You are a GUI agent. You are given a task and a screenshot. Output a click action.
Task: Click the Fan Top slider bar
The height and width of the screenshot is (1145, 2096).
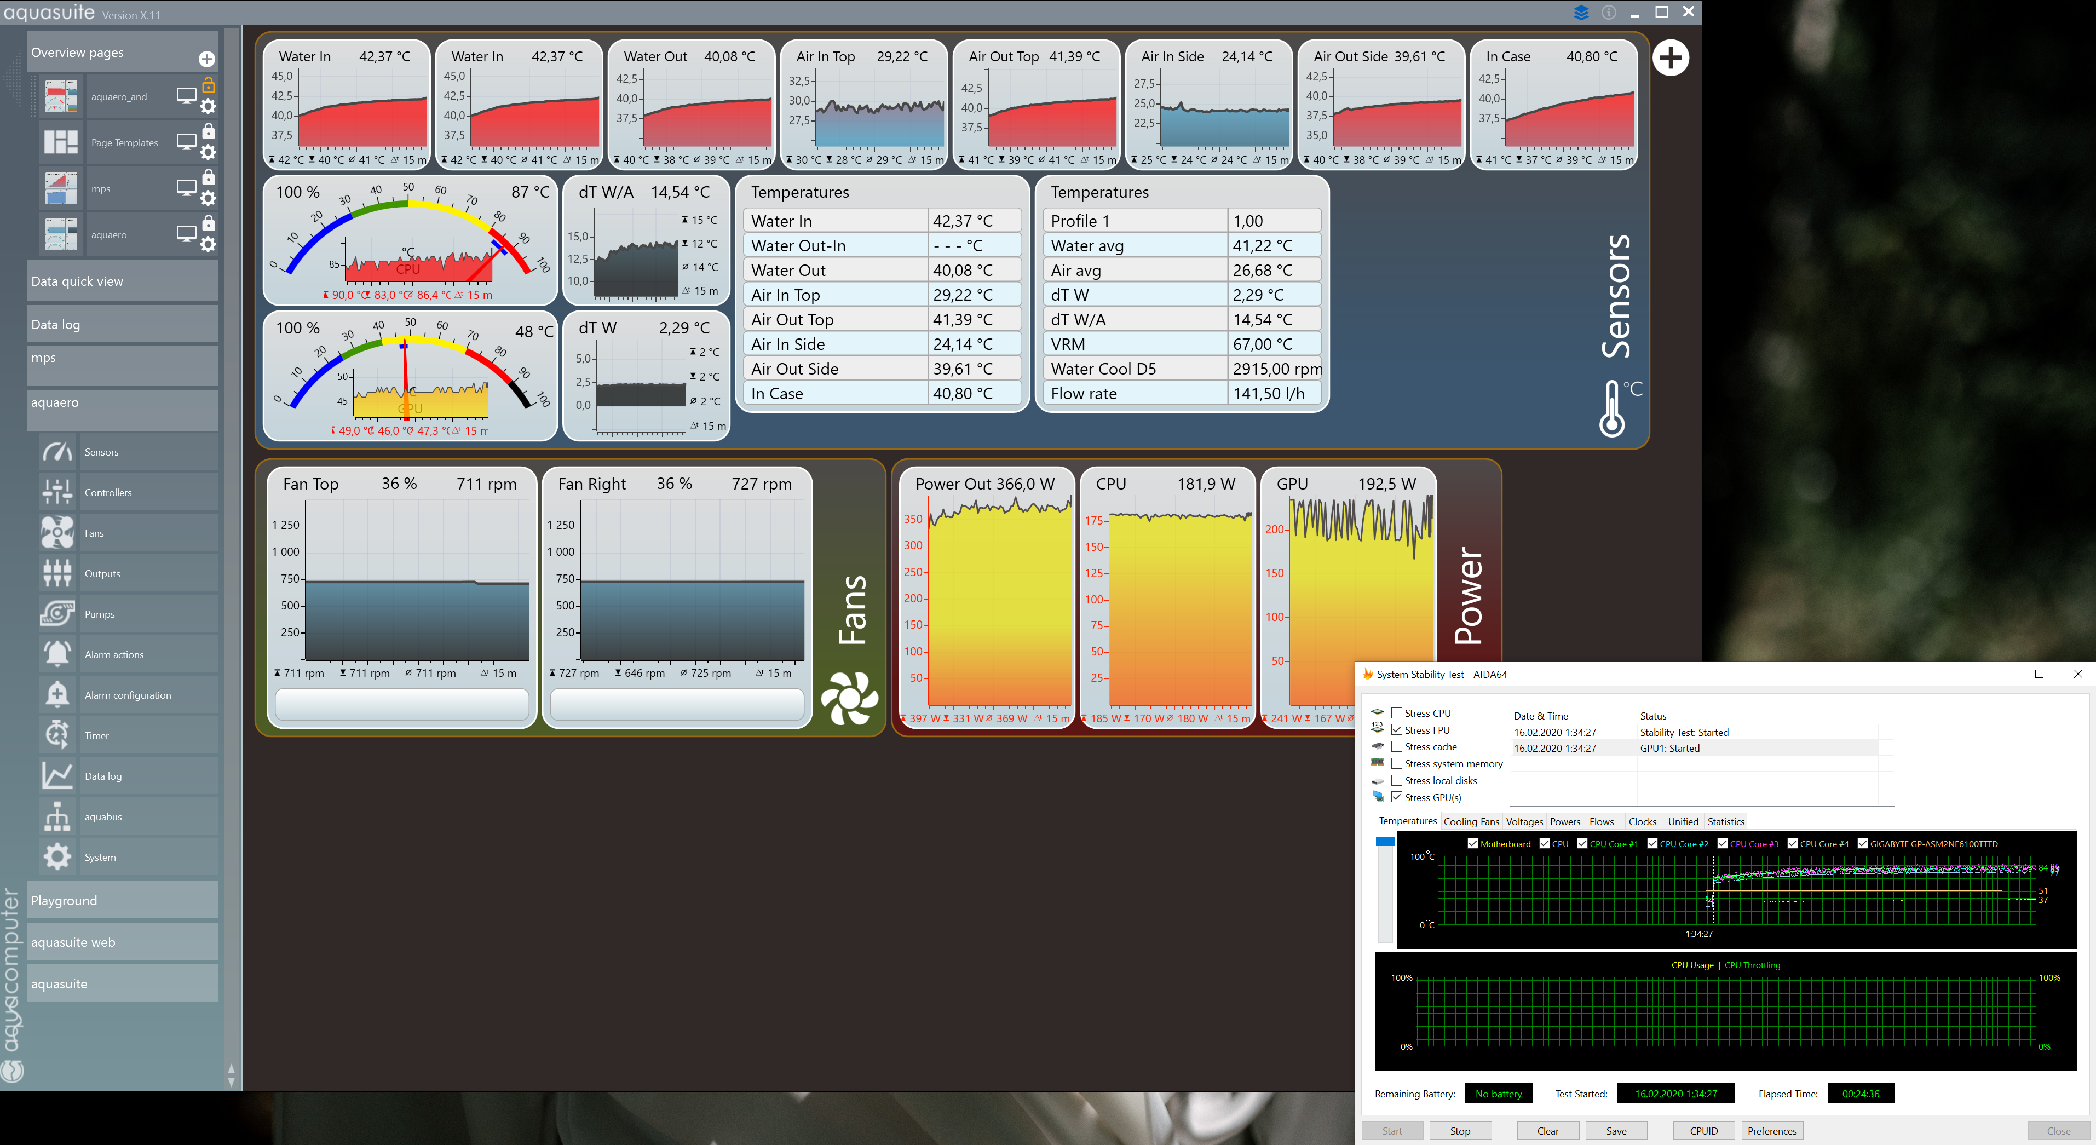pos(402,704)
